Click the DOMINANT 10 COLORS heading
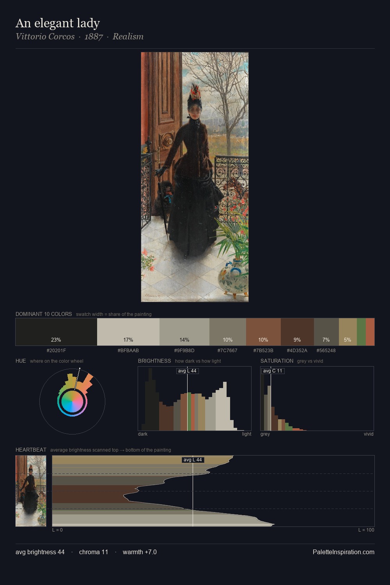 pos(44,314)
